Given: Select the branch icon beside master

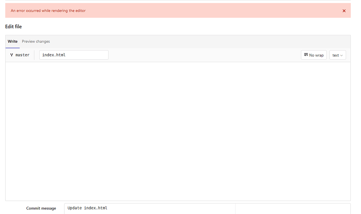Looking at the screenshot, I should pyautogui.click(x=12, y=55).
